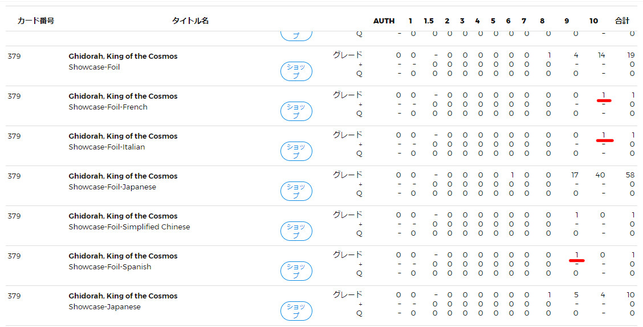The image size is (643, 327).
Task: Select grade 9 count for Showcase-Foil-Simplified Chinese
Action: pyautogui.click(x=577, y=215)
